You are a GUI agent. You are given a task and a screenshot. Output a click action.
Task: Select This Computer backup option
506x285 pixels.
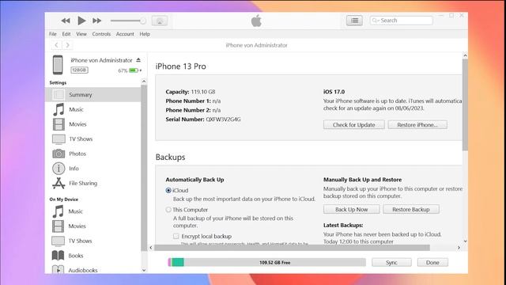pos(168,210)
